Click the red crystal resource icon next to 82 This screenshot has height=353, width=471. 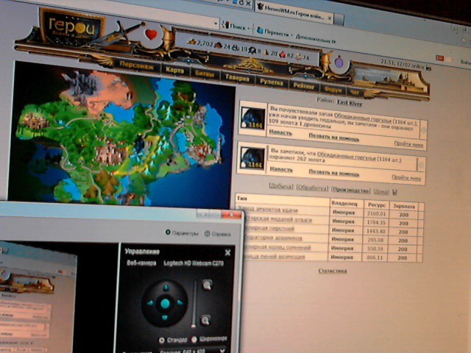[x=283, y=54]
